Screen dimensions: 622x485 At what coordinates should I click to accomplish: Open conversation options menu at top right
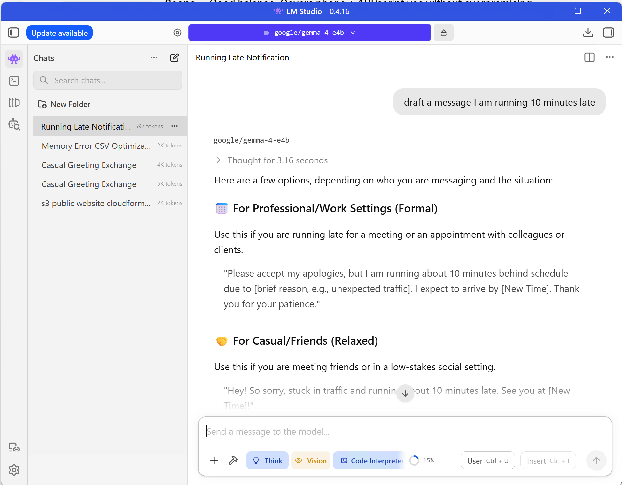(610, 57)
